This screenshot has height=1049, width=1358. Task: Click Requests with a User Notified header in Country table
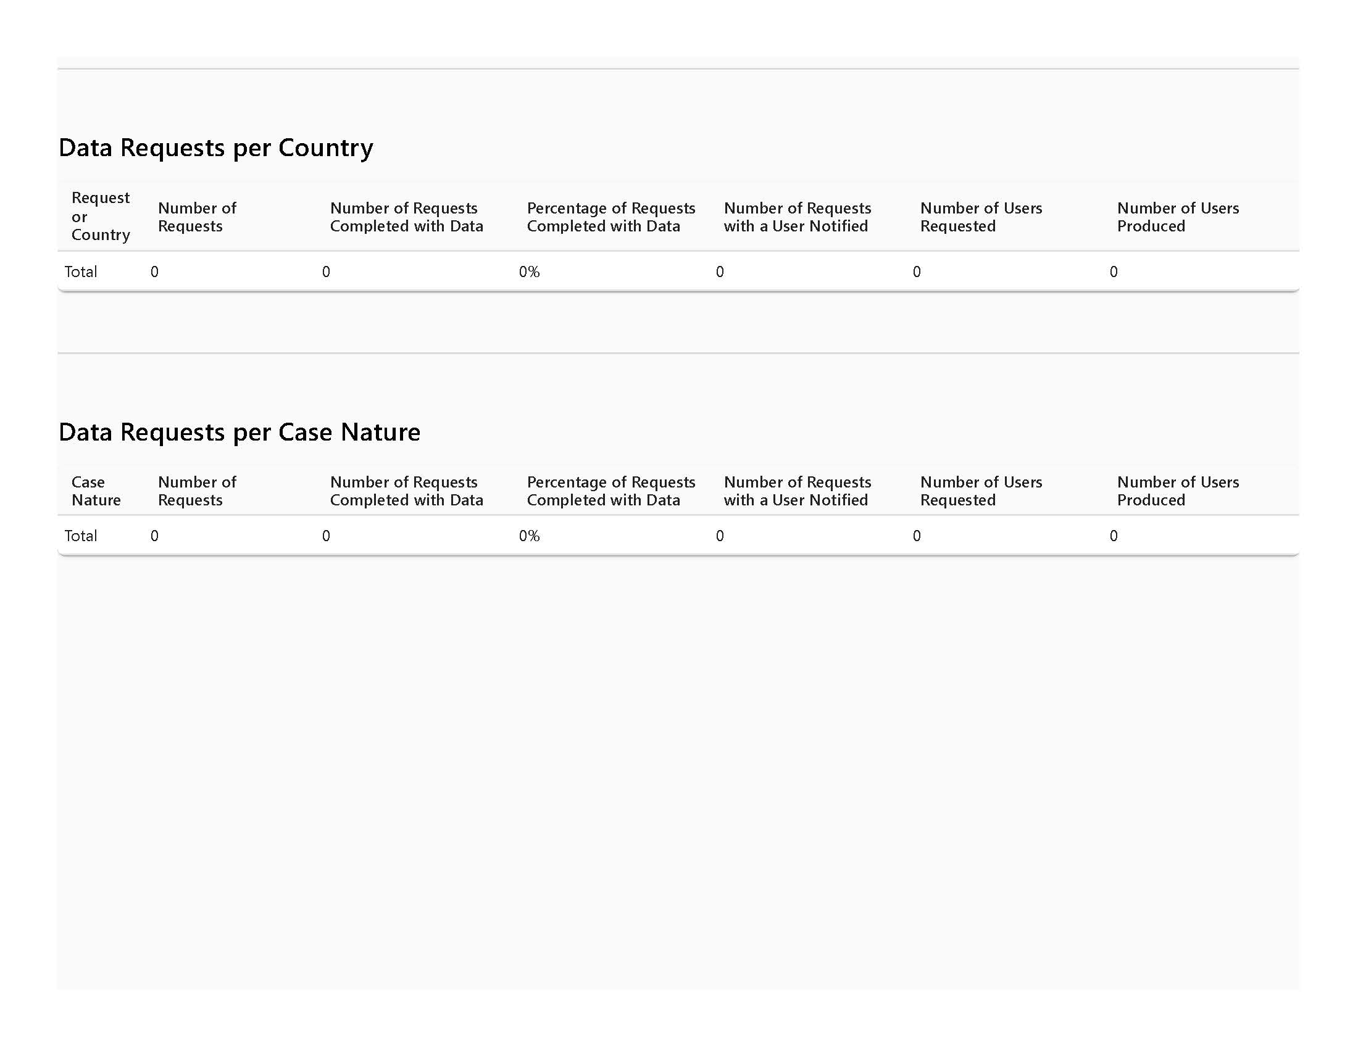[797, 217]
